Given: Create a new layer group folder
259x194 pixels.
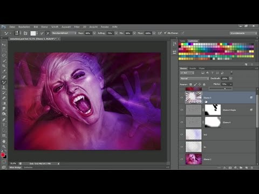Looking at the screenshot, I should point(241,168).
